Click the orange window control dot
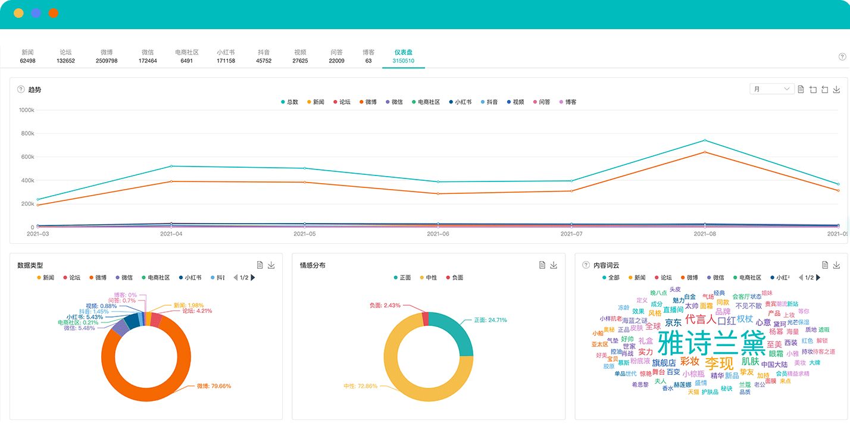The image size is (850, 433). (54, 12)
